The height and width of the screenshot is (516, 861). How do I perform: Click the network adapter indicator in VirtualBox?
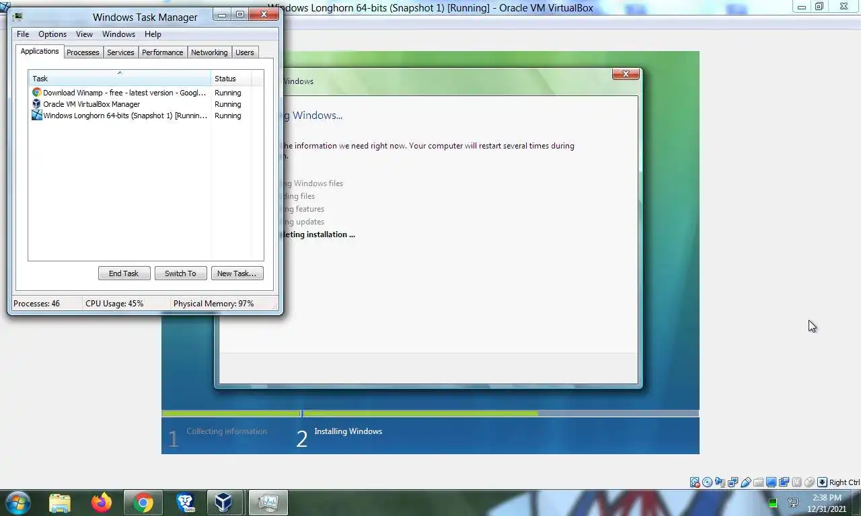coord(733,482)
